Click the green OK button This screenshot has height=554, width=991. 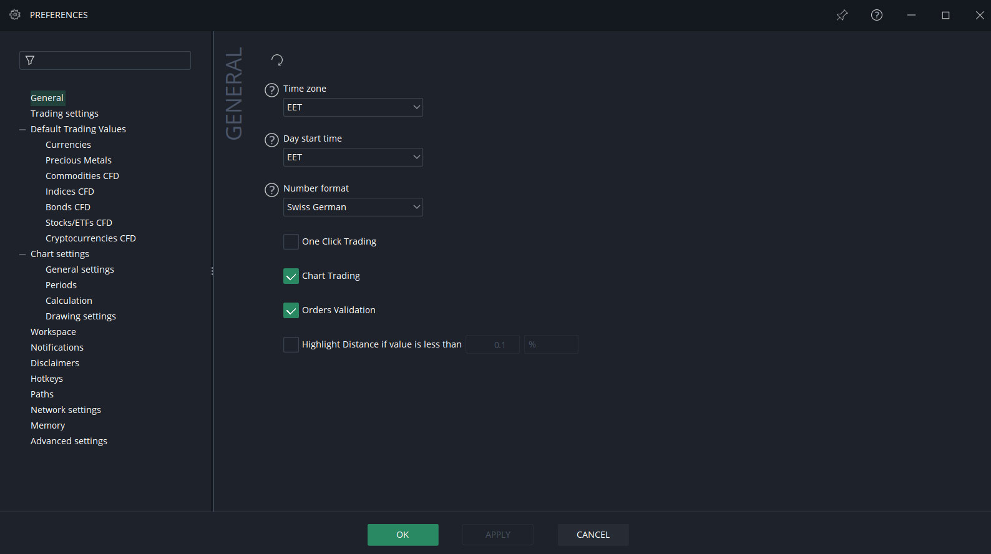(403, 535)
